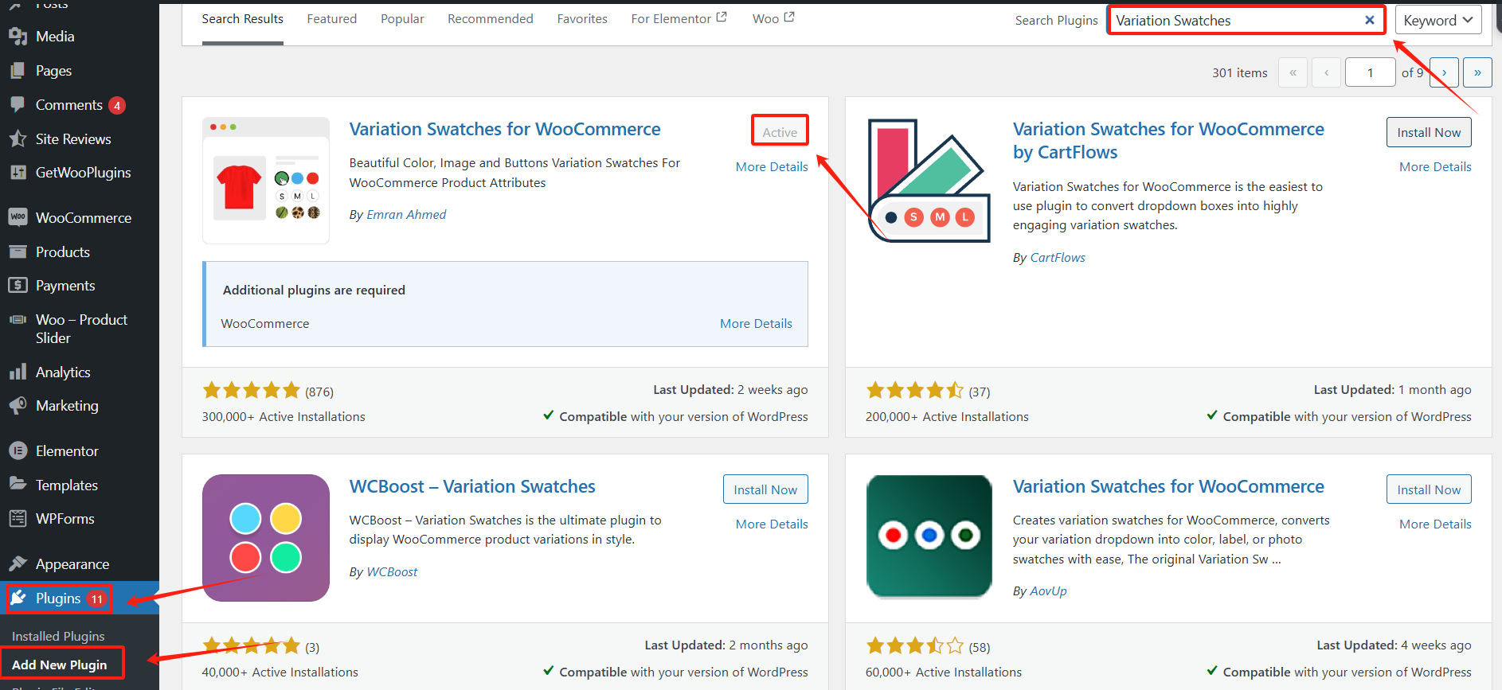Click the Marketing megaphone icon
Image resolution: width=1502 pixels, height=690 pixels.
18,406
